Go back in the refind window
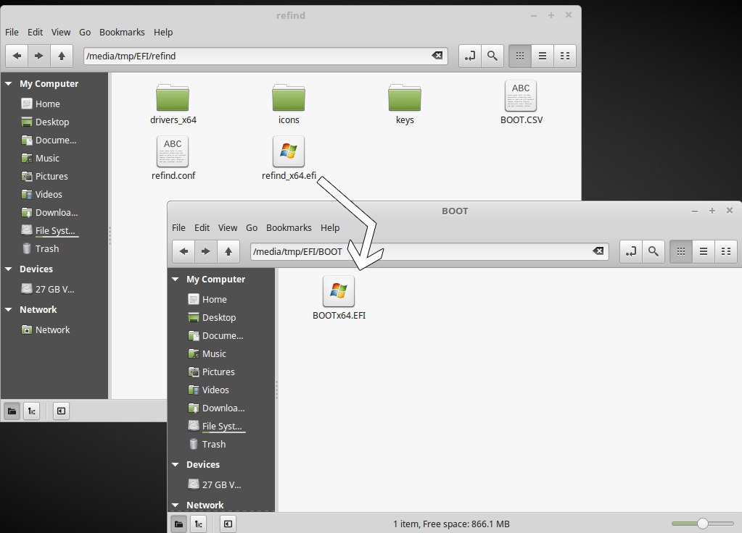This screenshot has width=742, height=533. coord(17,56)
